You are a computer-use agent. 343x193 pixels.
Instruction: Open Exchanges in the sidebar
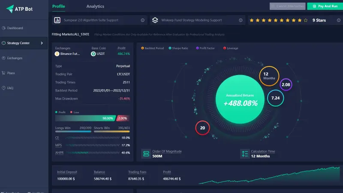click(15, 58)
